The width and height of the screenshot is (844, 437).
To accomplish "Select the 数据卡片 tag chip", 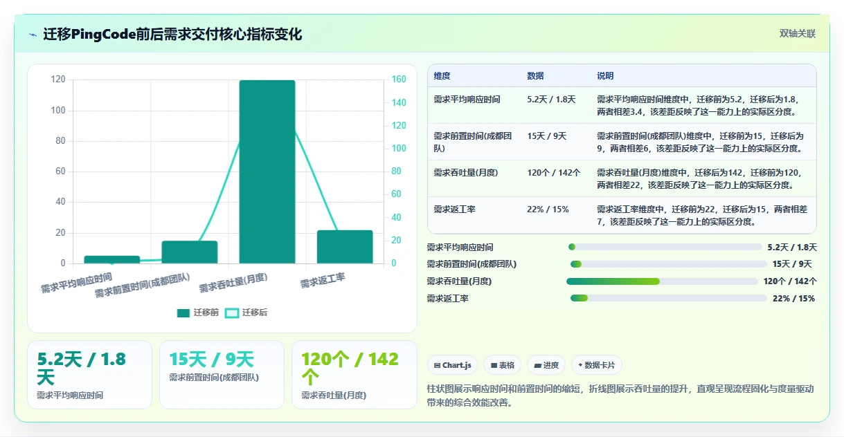I will click(x=597, y=365).
